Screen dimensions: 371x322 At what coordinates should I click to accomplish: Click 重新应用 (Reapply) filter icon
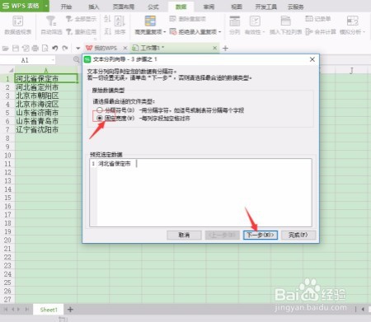(x=69, y=31)
